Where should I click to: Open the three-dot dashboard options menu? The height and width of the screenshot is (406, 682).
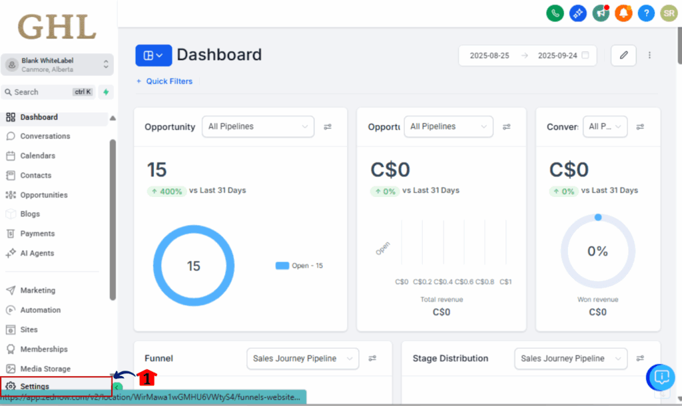[x=649, y=55]
